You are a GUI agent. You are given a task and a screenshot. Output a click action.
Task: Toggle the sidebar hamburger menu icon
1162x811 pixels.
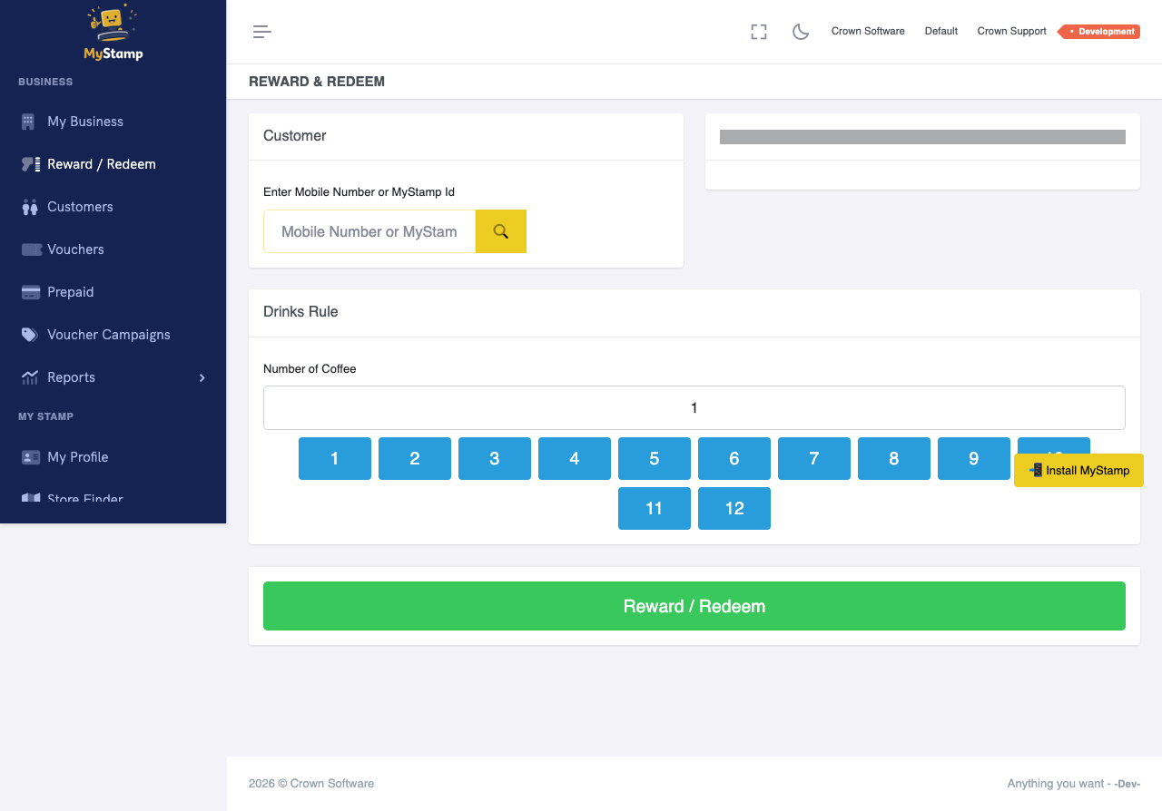[x=262, y=32]
